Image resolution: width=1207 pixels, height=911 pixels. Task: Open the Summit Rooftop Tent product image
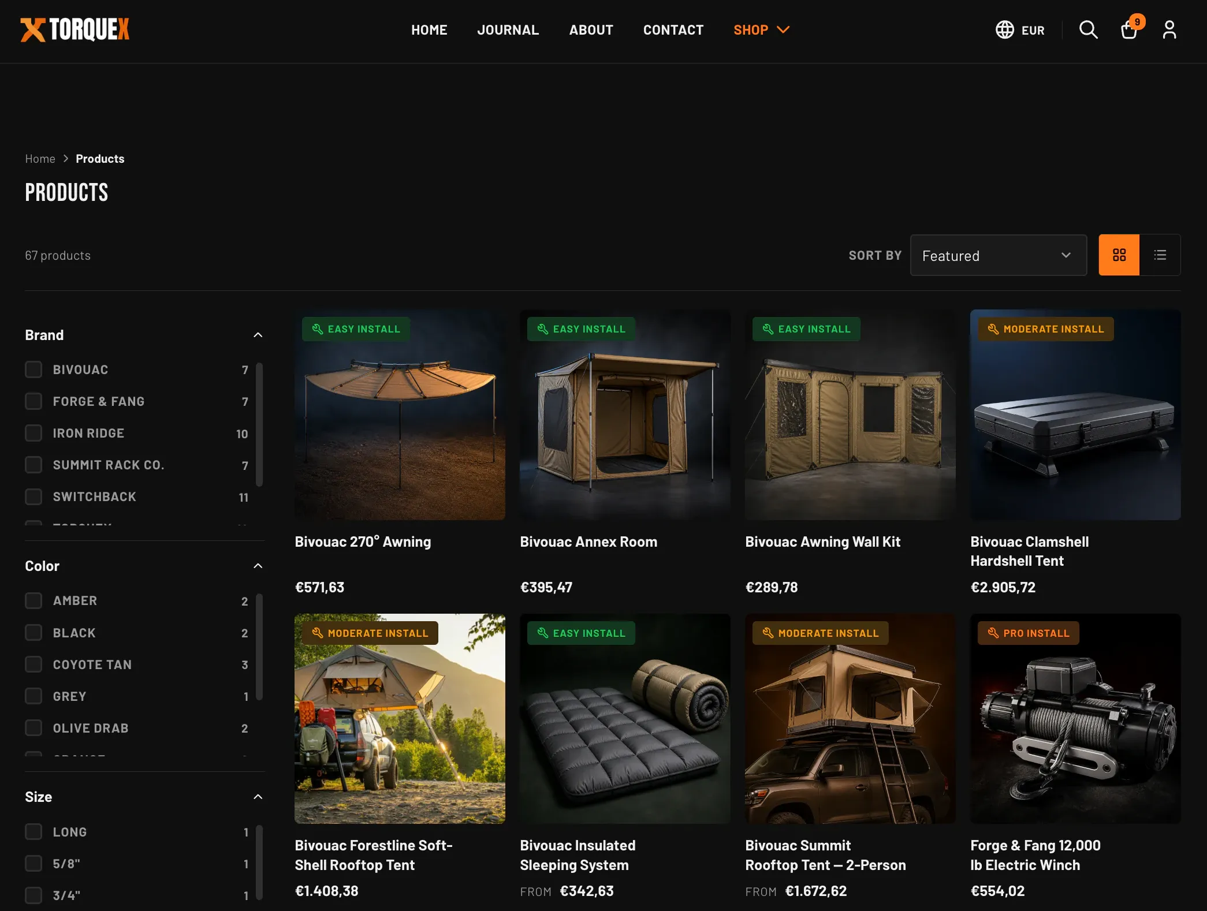point(850,719)
